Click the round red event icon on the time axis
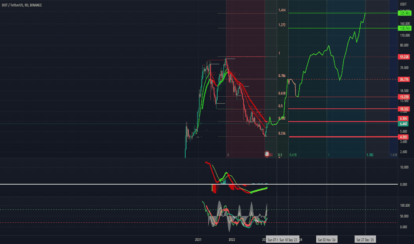The image size is (414, 244). point(267,154)
